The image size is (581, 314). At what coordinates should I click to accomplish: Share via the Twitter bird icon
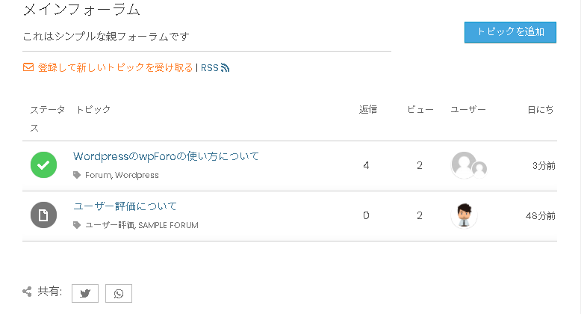85,294
